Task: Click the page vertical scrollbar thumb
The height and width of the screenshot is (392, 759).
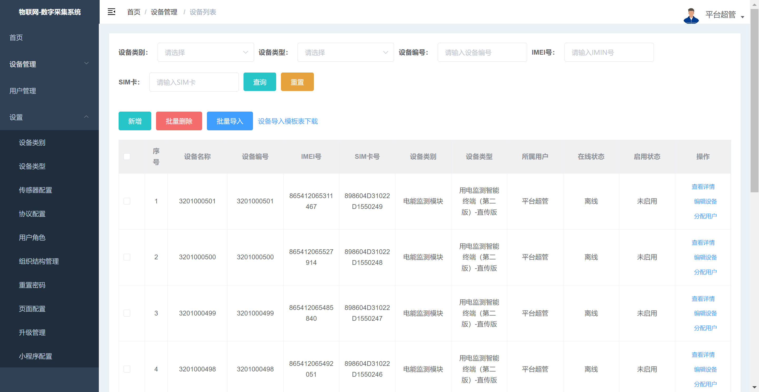Action: tap(754, 100)
